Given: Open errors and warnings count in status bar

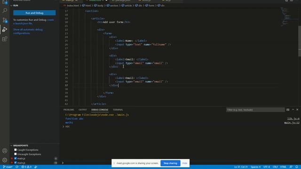Looking at the screenshot, I should click(x=26, y=167).
